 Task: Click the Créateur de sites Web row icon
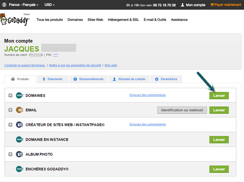(19, 124)
